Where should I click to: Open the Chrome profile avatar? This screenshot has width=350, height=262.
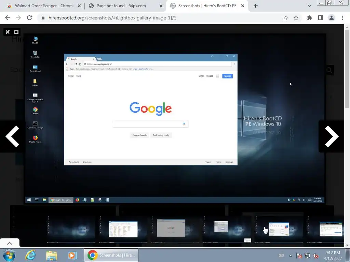[x=332, y=18]
